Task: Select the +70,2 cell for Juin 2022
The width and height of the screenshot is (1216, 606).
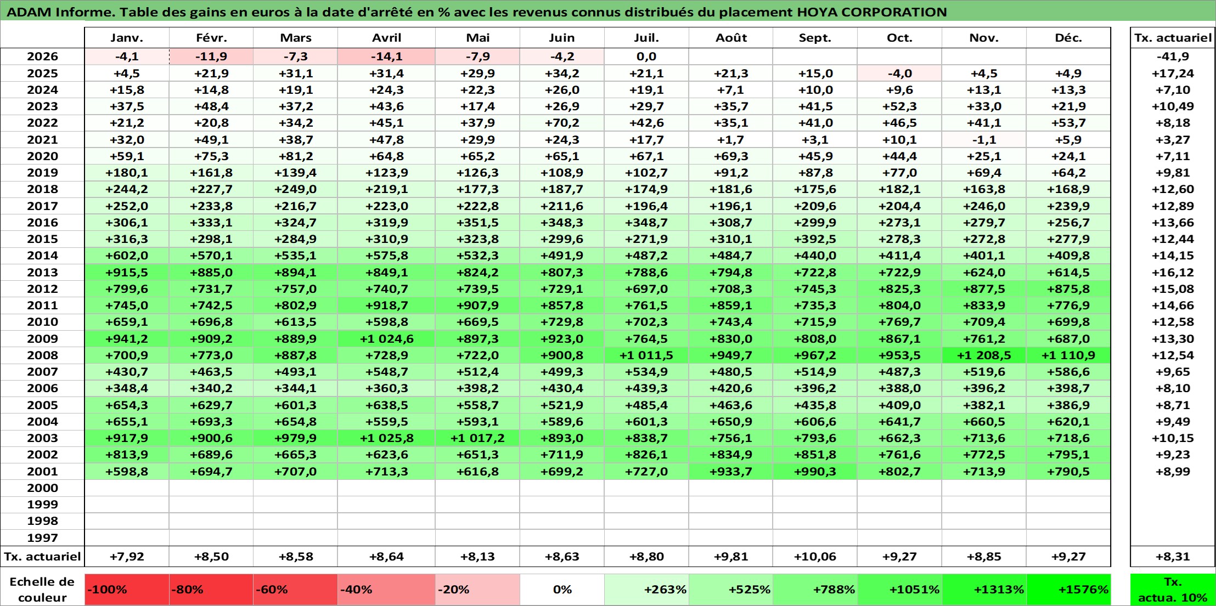Action: tap(562, 123)
